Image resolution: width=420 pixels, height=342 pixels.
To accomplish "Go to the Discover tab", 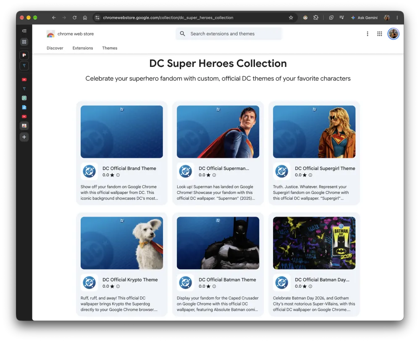I will coord(55,48).
